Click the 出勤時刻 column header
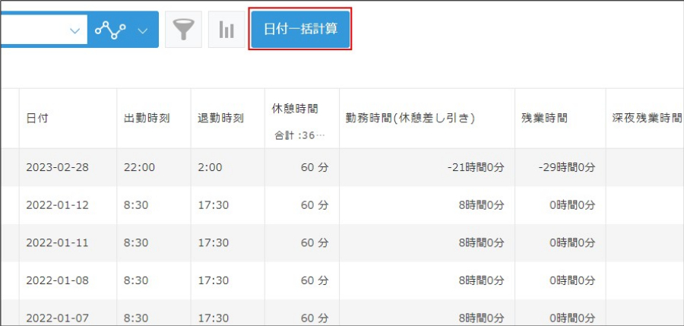 pyautogui.click(x=147, y=119)
